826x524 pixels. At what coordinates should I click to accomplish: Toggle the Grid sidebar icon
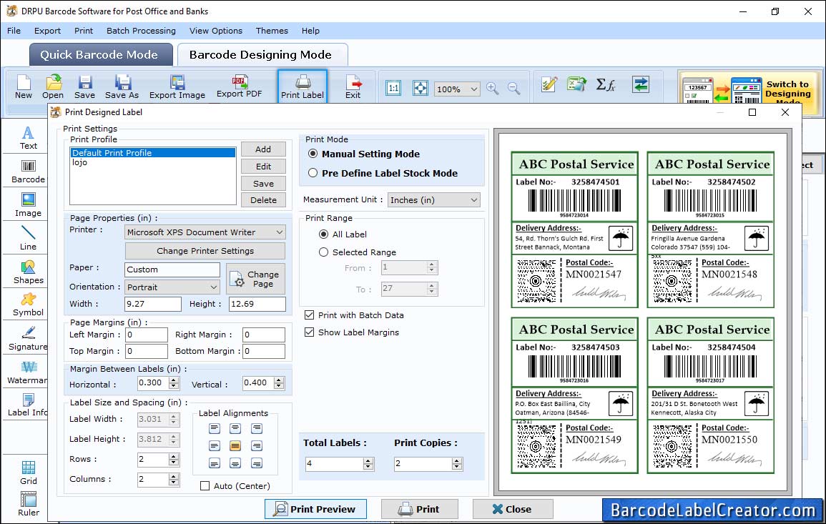click(x=29, y=473)
